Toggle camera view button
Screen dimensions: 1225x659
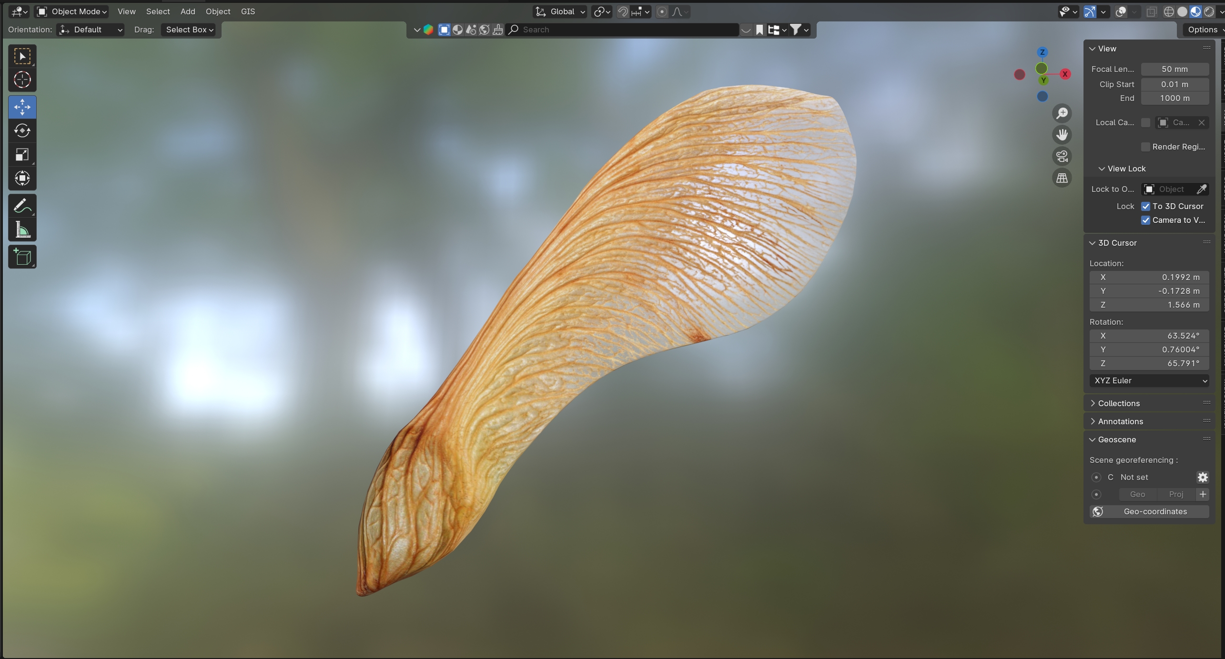[1062, 156]
